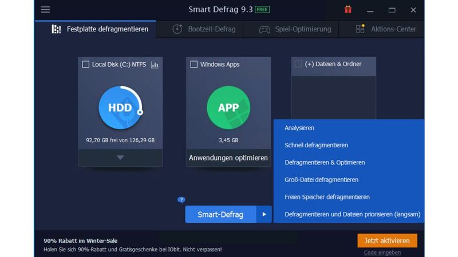Open the Code eingeben link
Screen dimensions: 458x257
pyautogui.click(x=382, y=252)
